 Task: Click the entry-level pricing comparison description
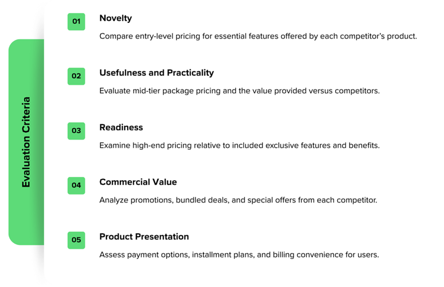(258, 36)
